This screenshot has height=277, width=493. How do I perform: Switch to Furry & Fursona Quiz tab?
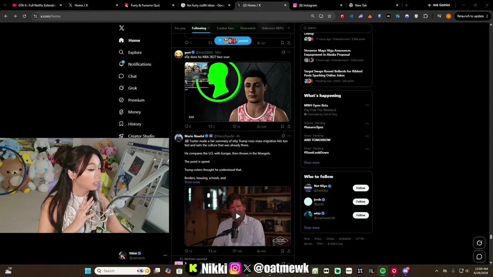click(x=149, y=5)
